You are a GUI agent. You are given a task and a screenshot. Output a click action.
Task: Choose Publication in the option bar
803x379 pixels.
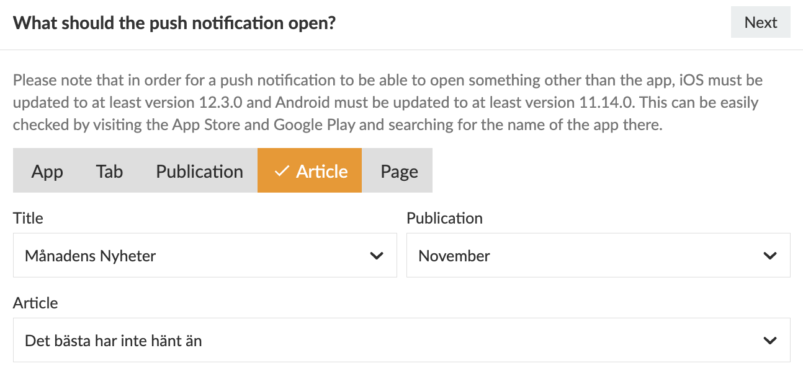pos(199,171)
